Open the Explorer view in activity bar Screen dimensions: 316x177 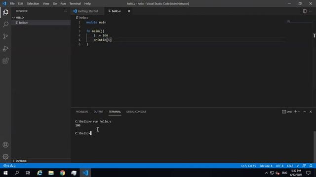pyautogui.click(x=5, y=12)
